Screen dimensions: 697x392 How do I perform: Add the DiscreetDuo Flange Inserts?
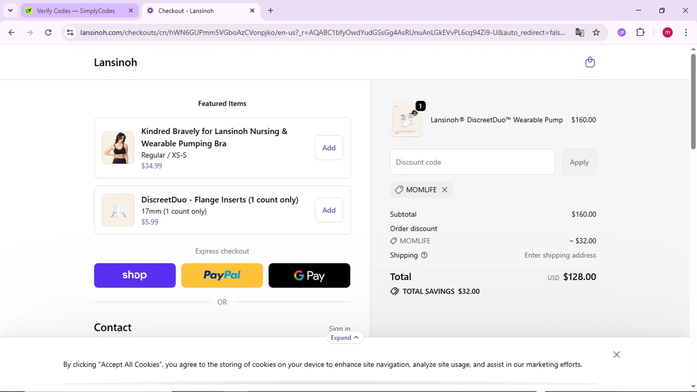click(329, 210)
